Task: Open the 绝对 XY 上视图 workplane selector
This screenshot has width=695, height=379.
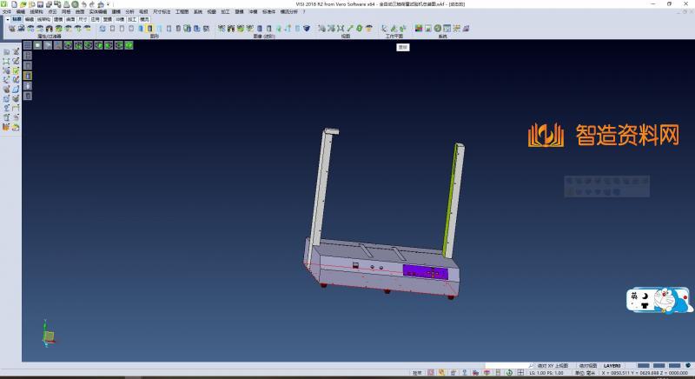Action: pos(553,365)
